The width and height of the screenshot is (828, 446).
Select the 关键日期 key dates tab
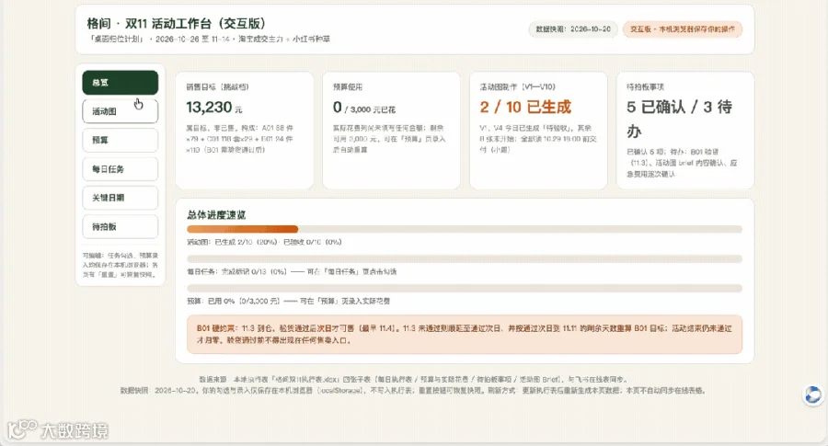click(120, 198)
